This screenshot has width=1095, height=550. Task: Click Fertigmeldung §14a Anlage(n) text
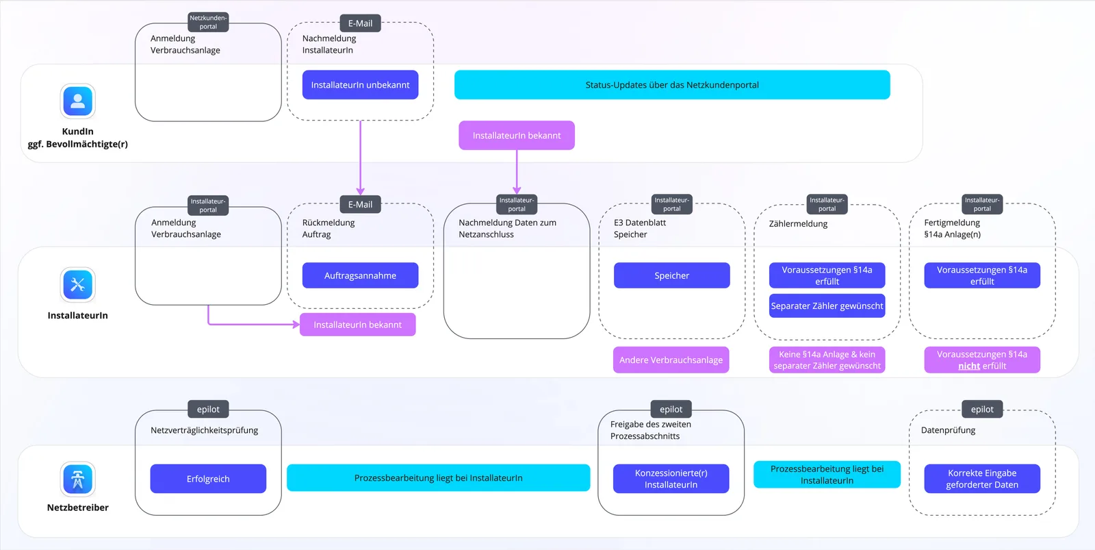pos(953,228)
